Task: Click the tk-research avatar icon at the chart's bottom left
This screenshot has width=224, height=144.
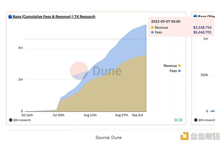Action: tap(10, 120)
